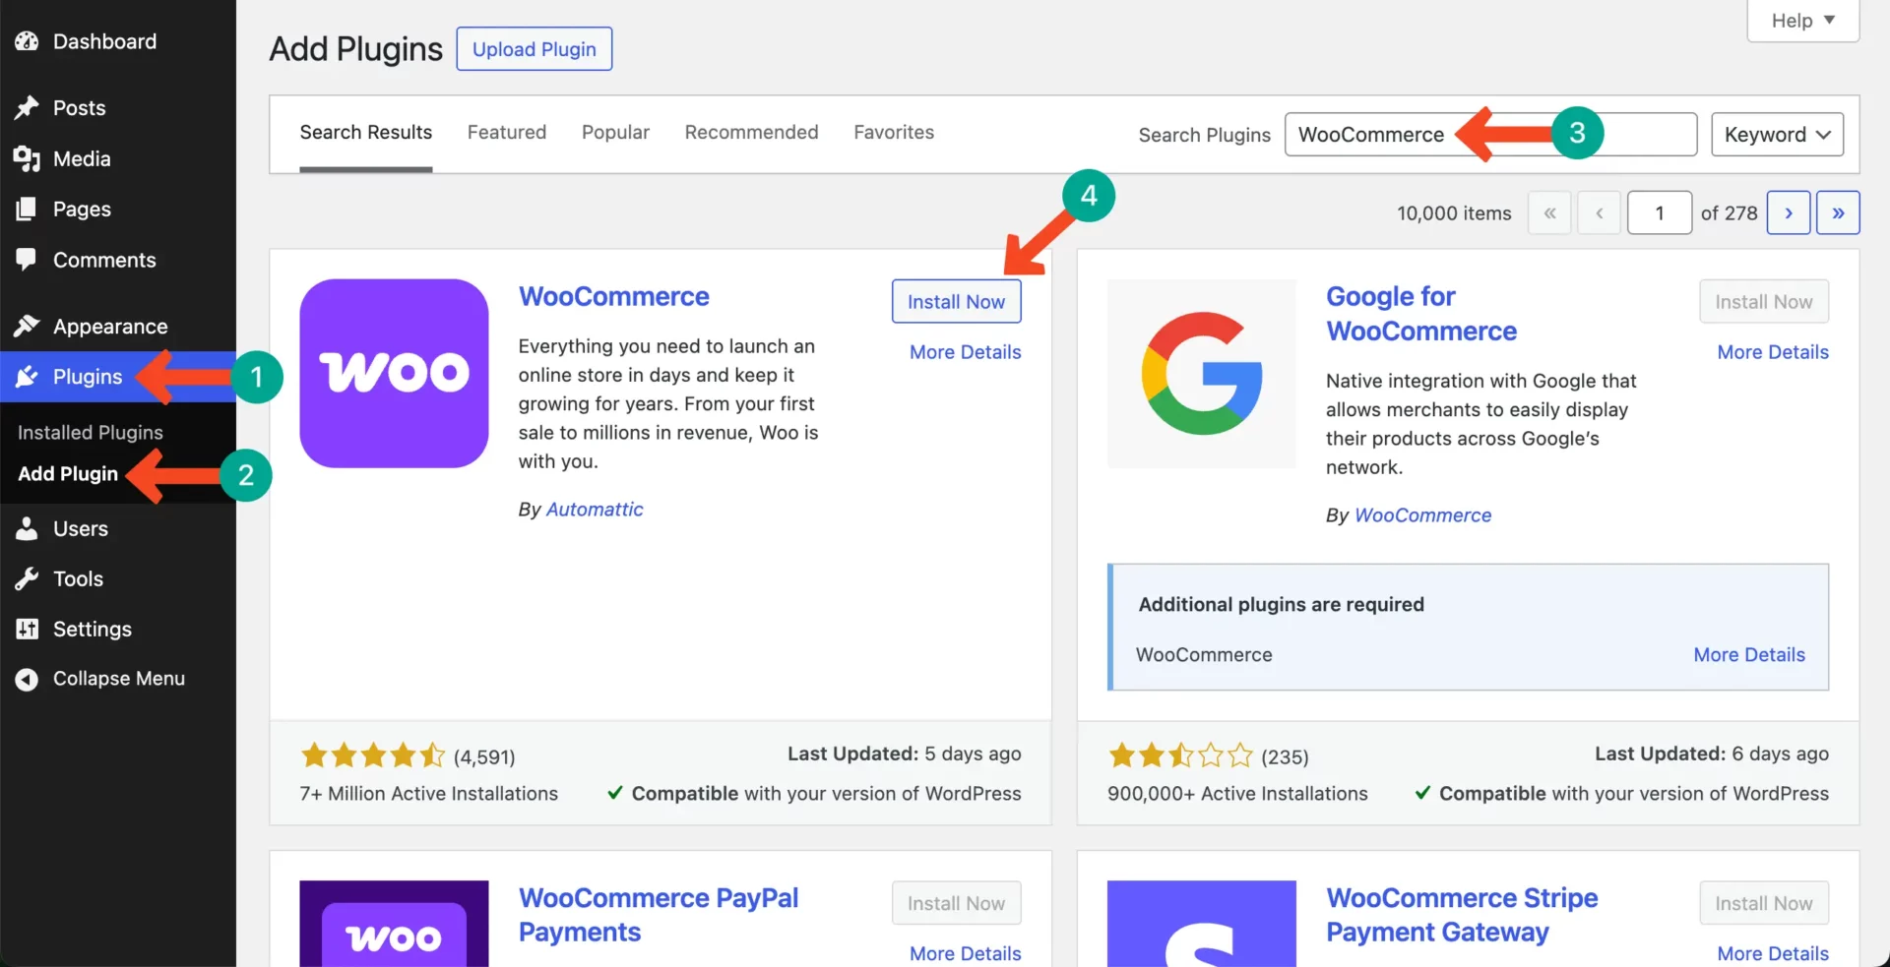Open More Details for WooCommerce plugin

pos(965,352)
